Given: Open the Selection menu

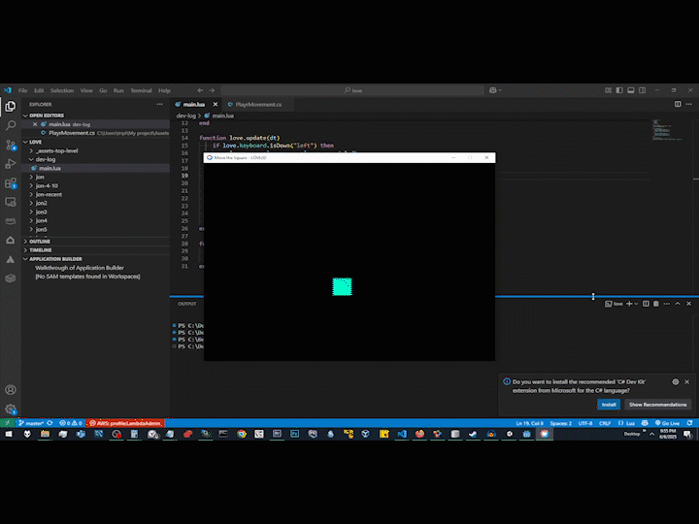Looking at the screenshot, I should tap(62, 90).
